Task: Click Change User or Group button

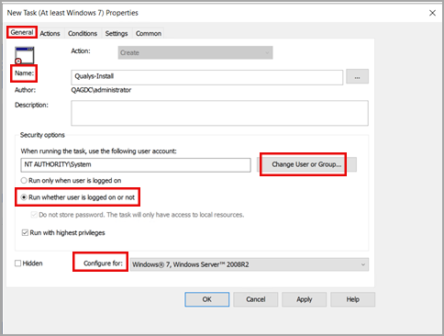Action: [306, 164]
